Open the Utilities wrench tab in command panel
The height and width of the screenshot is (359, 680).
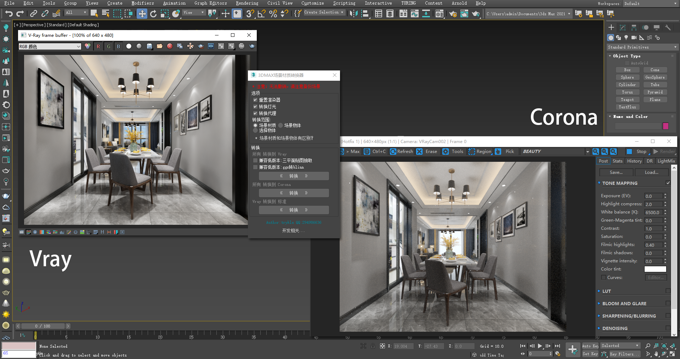tap(668, 28)
